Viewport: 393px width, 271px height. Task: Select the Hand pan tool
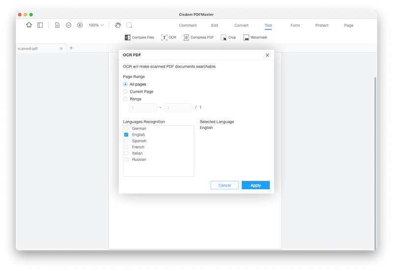pyautogui.click(x=118, y=25)
